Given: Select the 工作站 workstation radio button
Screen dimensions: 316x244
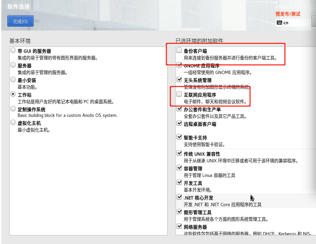Looking at the screenshot, I should (13, 95).
